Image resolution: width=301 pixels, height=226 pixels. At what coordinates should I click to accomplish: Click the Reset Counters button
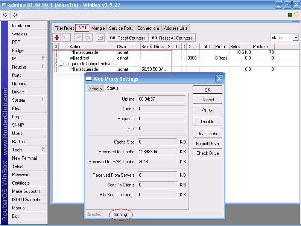click(128, 38)
